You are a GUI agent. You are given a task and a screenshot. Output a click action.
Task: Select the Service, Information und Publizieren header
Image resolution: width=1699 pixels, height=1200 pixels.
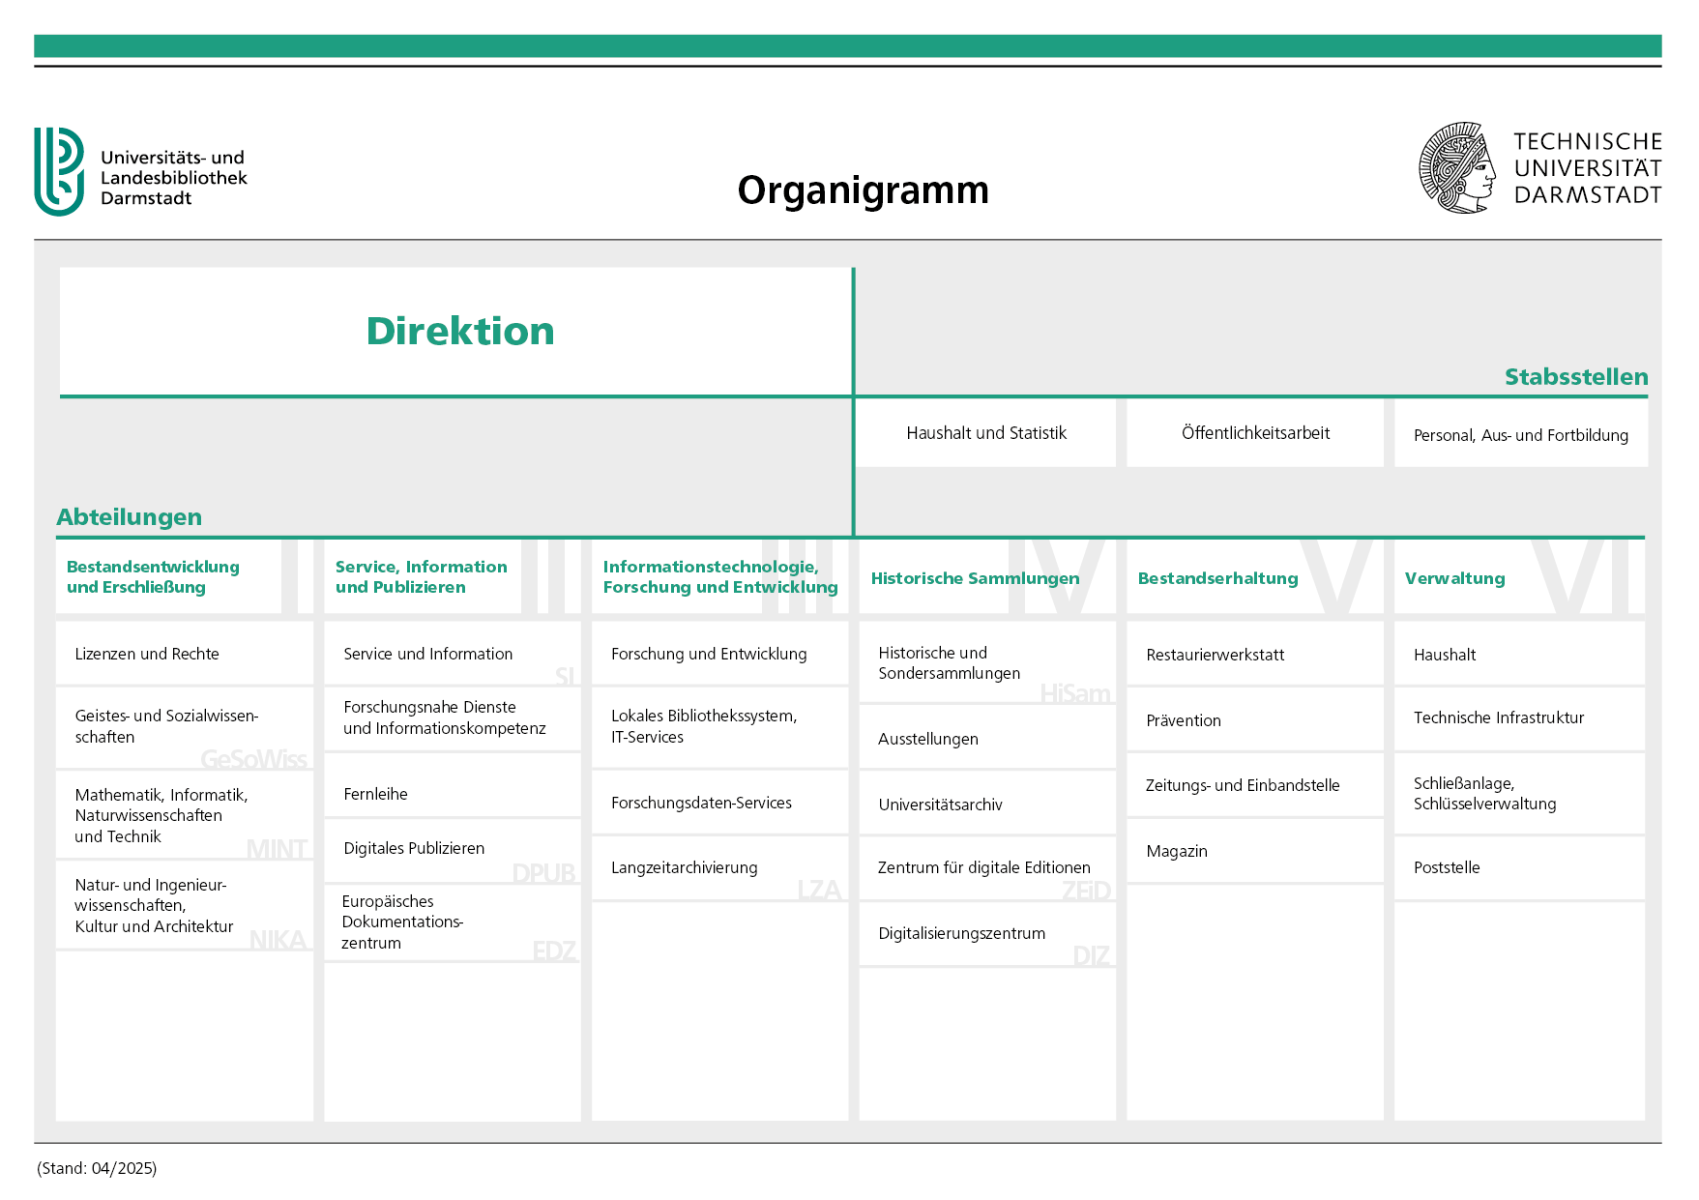422,577
